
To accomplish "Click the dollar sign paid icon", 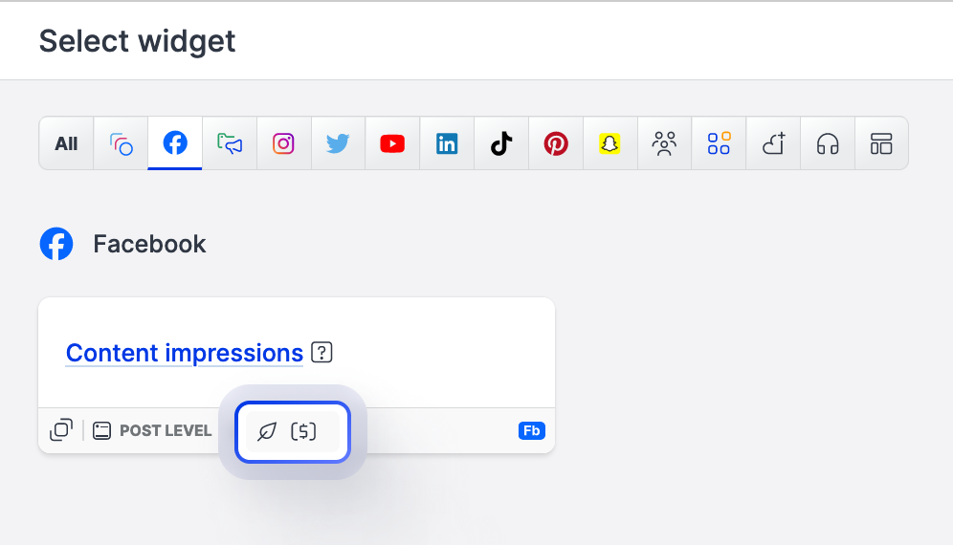I will pos(303,431).
